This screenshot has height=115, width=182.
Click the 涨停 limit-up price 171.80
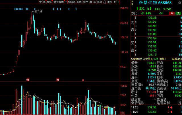(151, 92)
